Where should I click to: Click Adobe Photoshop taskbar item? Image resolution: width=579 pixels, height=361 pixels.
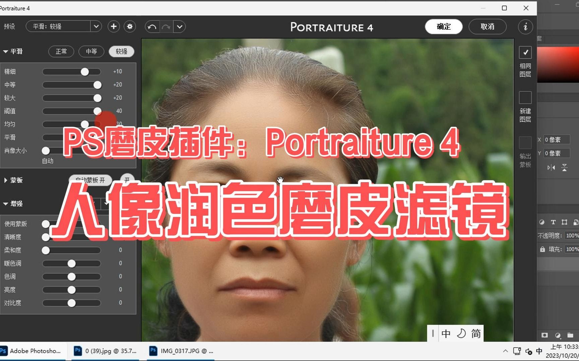(x=32, y=351)
